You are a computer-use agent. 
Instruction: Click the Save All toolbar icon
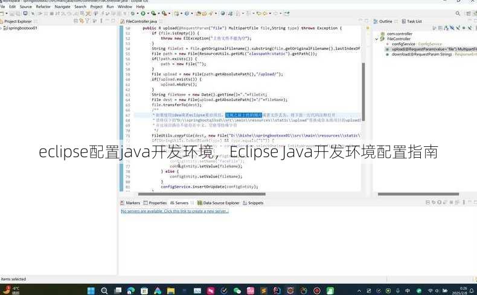pyautogui.click(x=18, y=14)
